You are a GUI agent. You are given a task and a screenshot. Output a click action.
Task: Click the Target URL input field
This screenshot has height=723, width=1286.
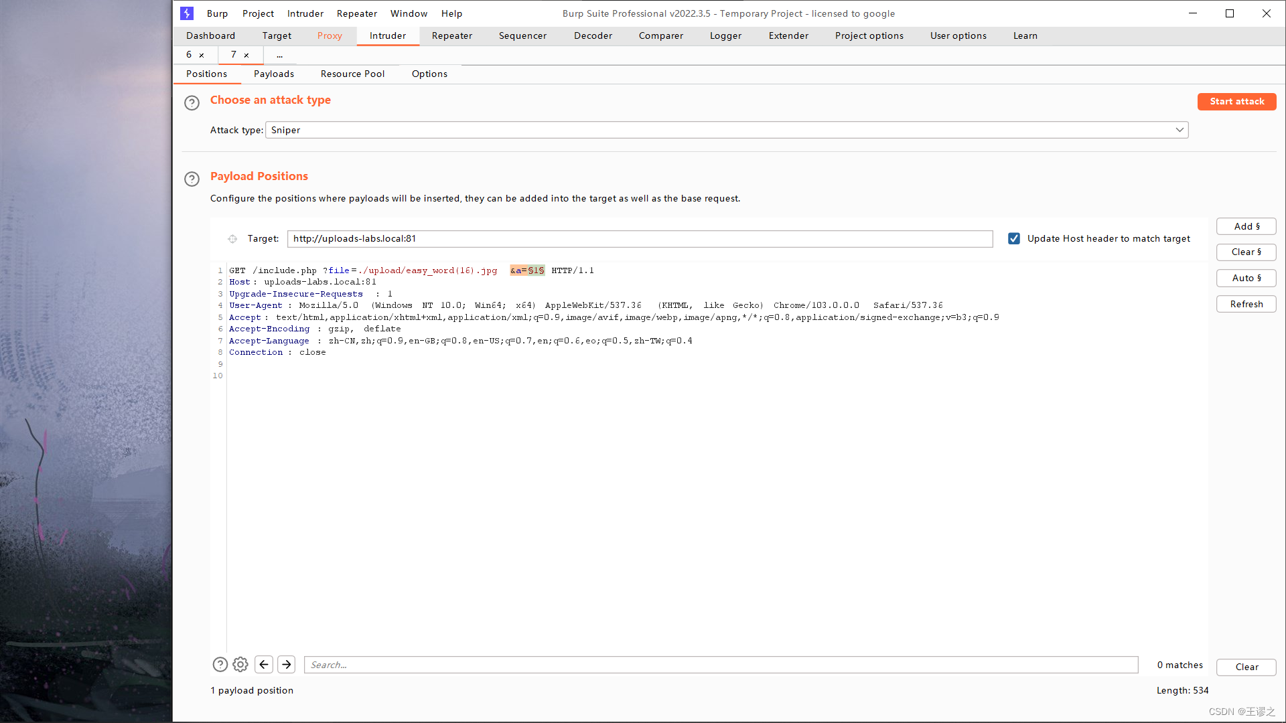pos(640,238)
